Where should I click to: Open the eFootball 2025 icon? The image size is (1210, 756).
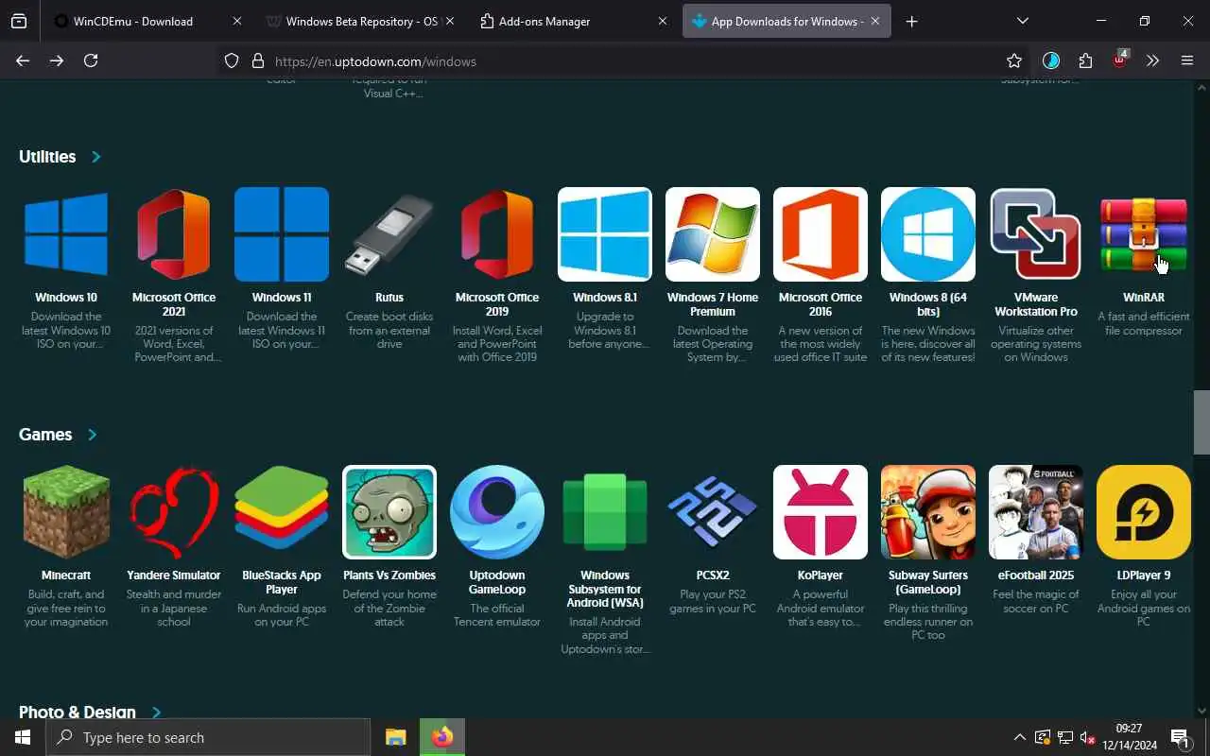[1036, 512]
